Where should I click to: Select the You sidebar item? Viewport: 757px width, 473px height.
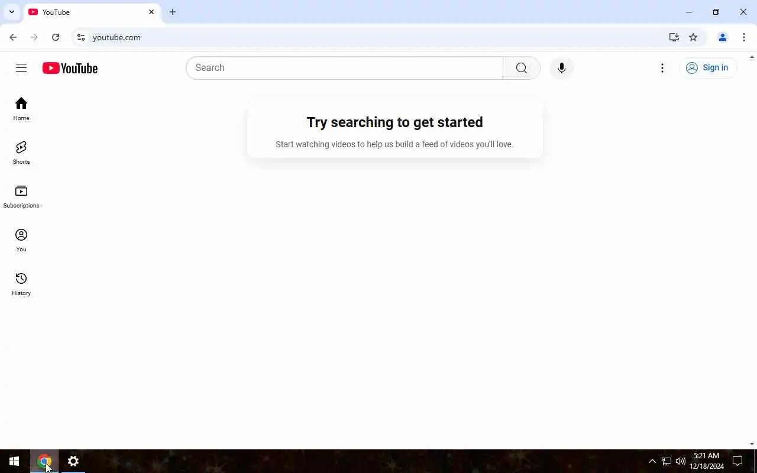(x=21, y=240)
